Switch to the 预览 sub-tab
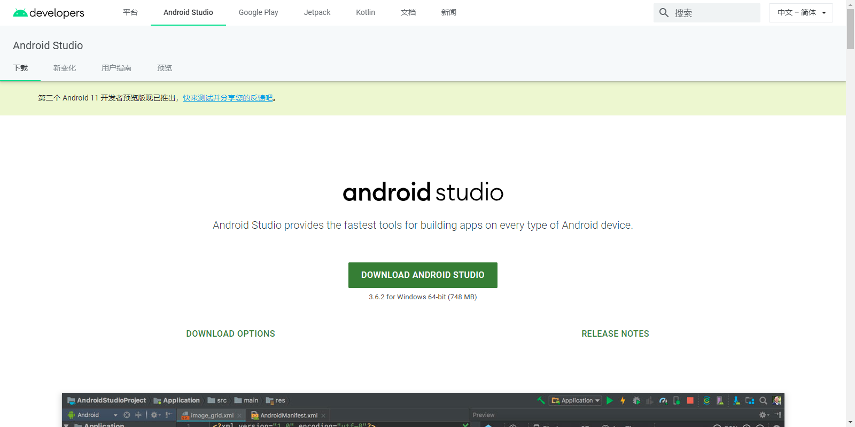855x427 pixels. (x=165, y=68)
